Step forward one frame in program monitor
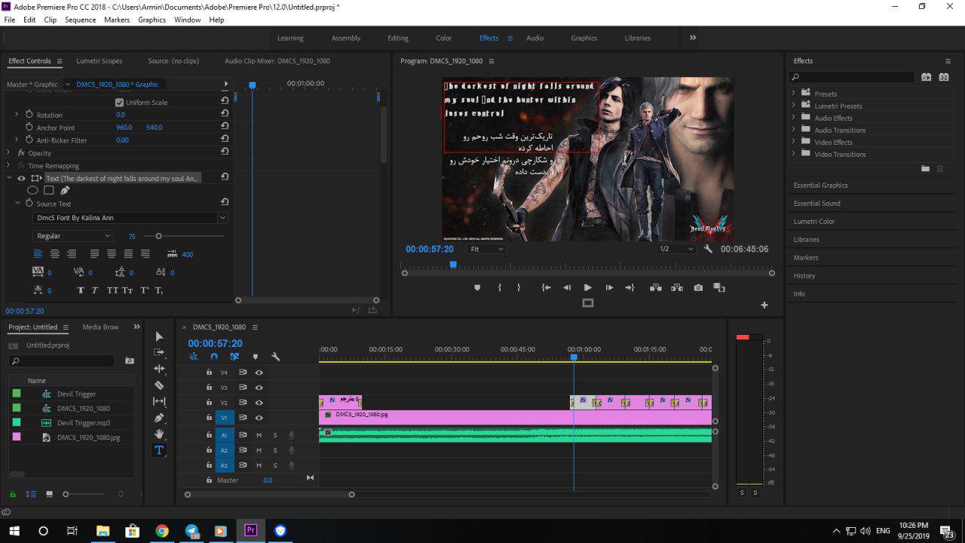Screen dimensions: 965x543 (x=609, y=287)
